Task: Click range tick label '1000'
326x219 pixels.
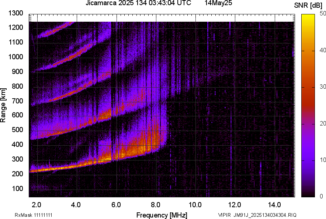Action: tap(16, 57)
